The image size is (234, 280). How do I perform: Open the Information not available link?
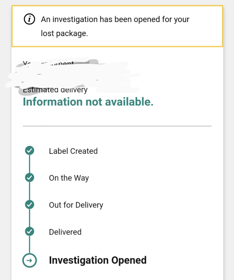pos(88,102)
